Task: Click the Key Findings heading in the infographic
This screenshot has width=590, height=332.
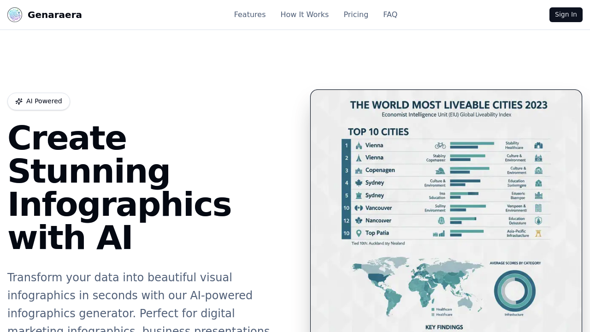Action: [444, 327]
